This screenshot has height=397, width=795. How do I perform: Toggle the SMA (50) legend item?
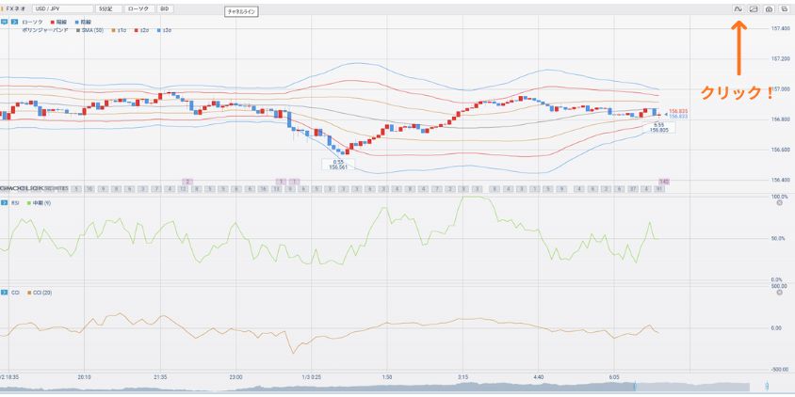(90, 30)
